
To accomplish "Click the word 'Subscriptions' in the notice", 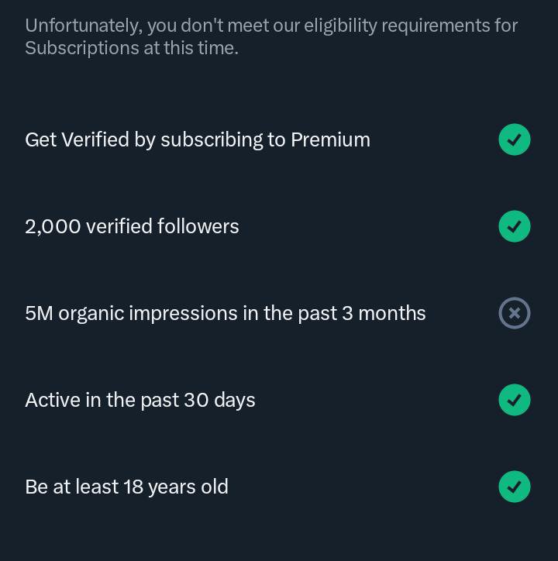I will tap(82, 48).
